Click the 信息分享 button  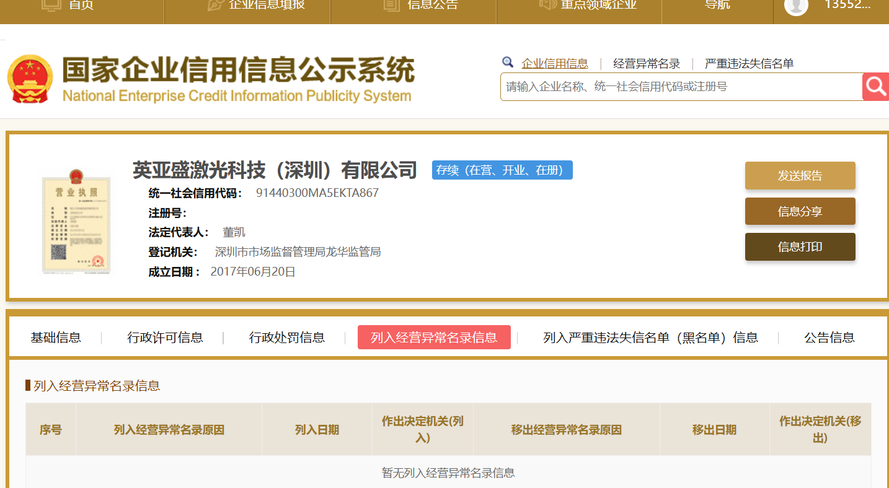800,211
